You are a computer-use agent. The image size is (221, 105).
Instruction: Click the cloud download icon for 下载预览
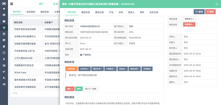click(x=81, y=55)
